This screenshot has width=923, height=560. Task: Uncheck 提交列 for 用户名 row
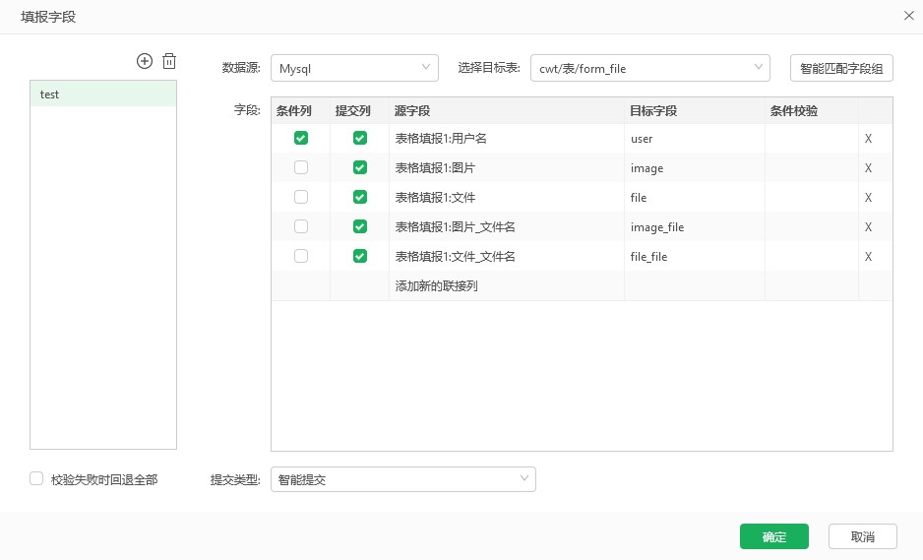[x=360, y=138]
